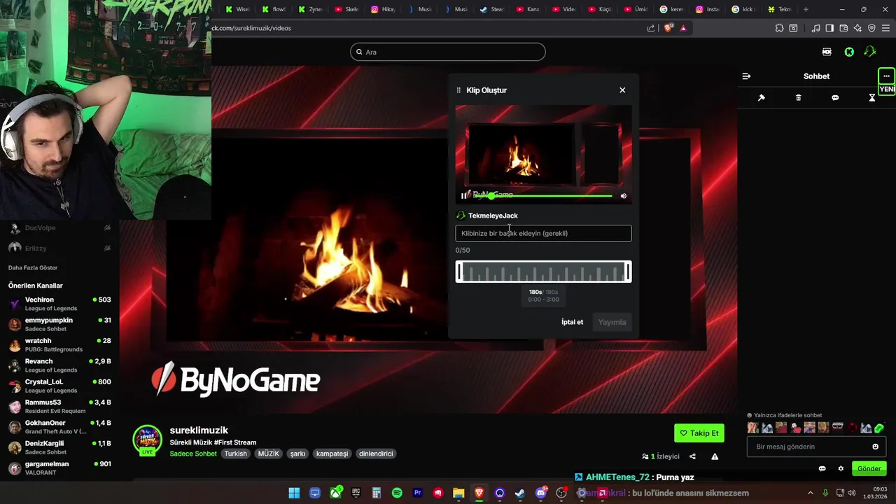Switch to the Zyne Kick browser tab
Image resolution: width=896 pixels, height=504 pixels.
click(x=310, y=9)
